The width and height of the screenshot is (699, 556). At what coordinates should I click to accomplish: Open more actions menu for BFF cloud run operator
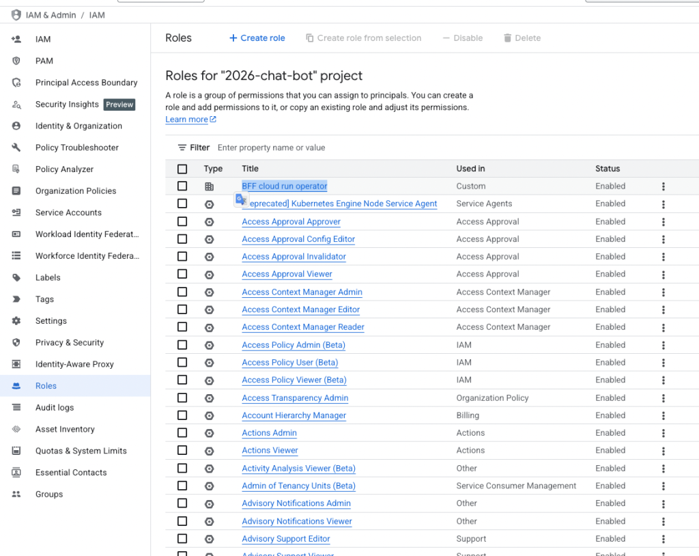[664, 186]
